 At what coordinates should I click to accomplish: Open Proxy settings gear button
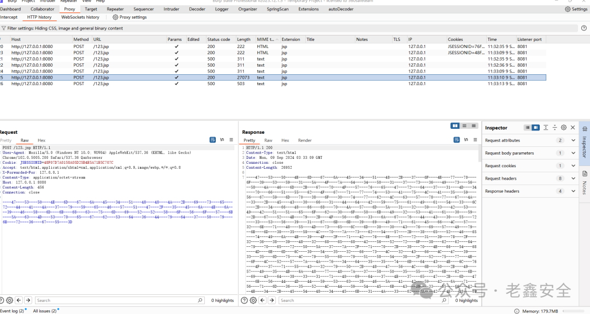115,17
